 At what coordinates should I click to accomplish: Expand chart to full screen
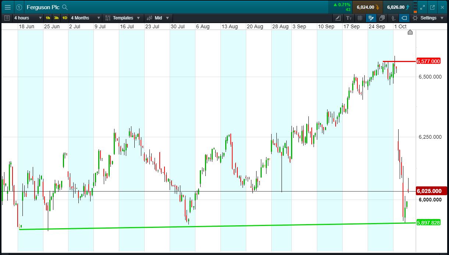click(x=423, y=7)
